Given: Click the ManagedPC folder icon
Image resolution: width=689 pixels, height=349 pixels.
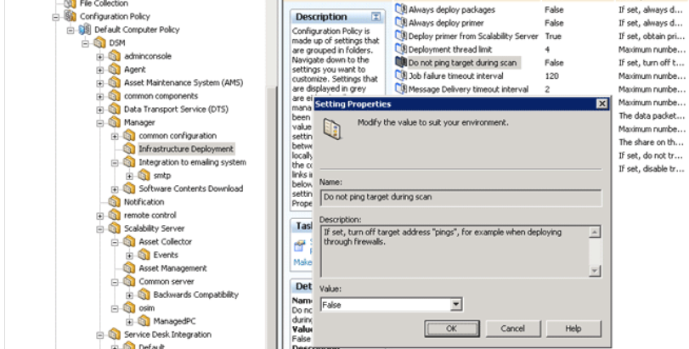Looking at the screenshot, I should point(144,321).
